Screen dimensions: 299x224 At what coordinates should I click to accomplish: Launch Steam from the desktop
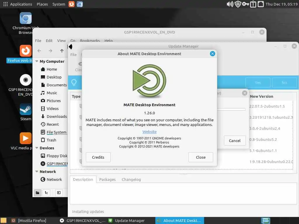pyautogui.click(x=26, y=109)
